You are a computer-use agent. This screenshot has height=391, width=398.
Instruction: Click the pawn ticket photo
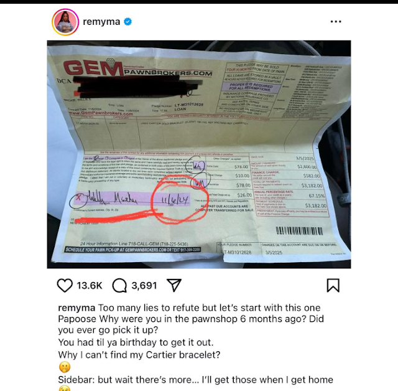(x=199, y=154)
